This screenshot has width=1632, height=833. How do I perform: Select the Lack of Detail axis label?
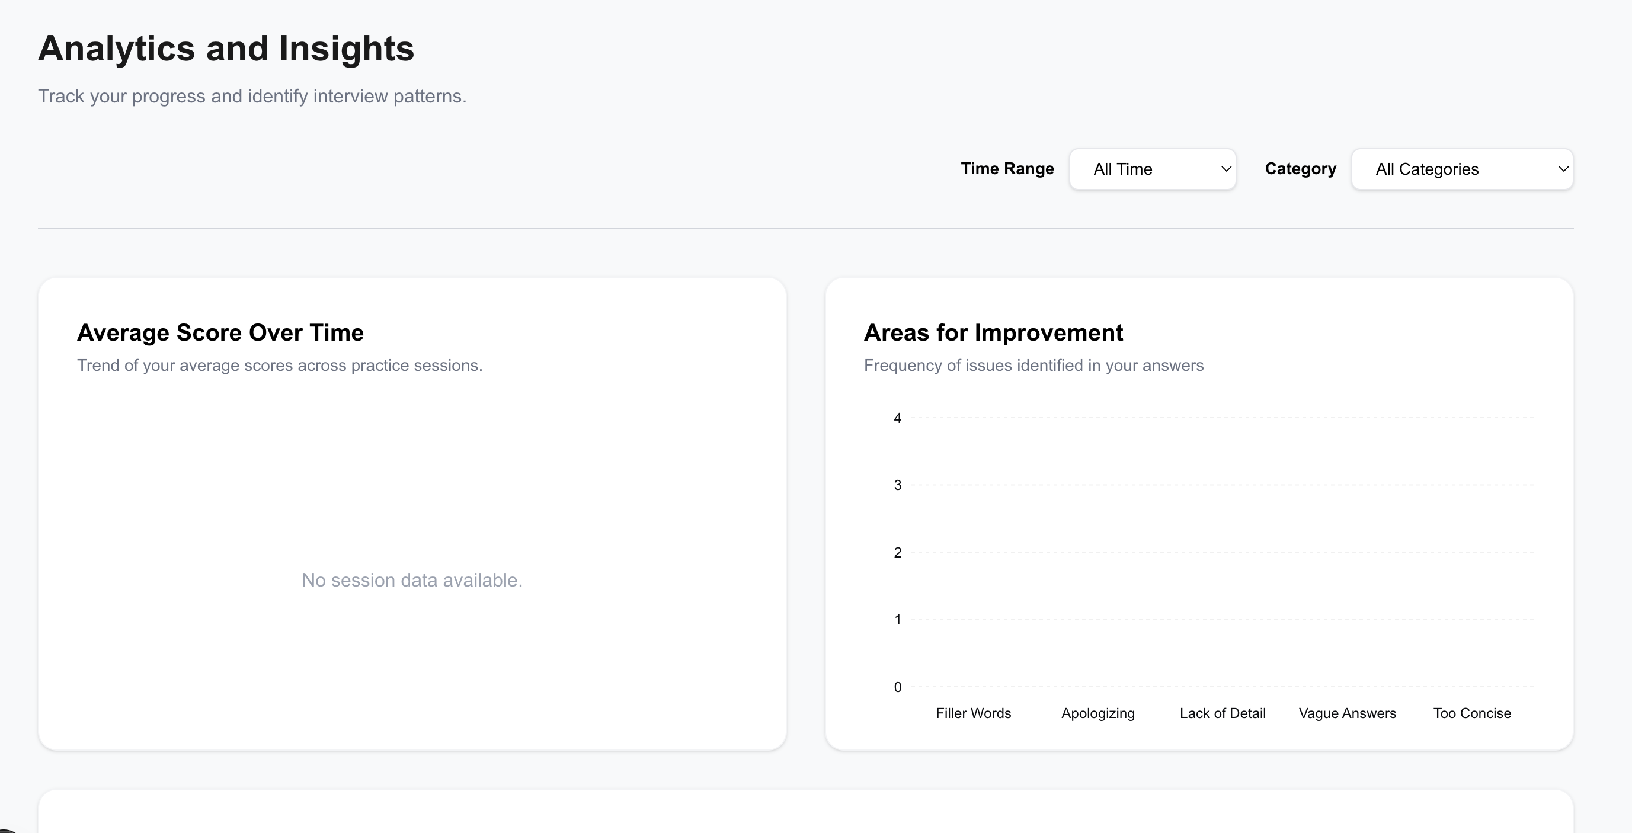(x=1222, y=713)
